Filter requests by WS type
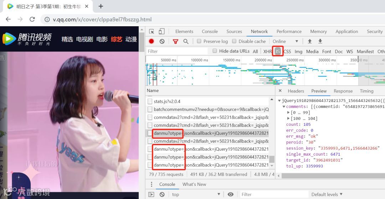Viewport: 385px width, 199px height. tap(350, 52)
